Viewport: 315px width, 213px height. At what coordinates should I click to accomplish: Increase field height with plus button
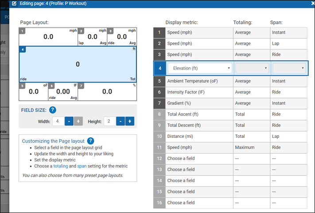[129, 121]
